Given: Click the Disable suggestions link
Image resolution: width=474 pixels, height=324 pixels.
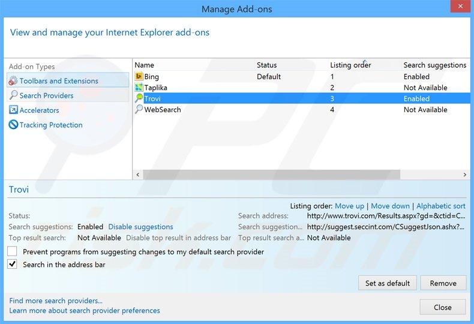Looking at the screenshot, I should (x=140, y=227).
